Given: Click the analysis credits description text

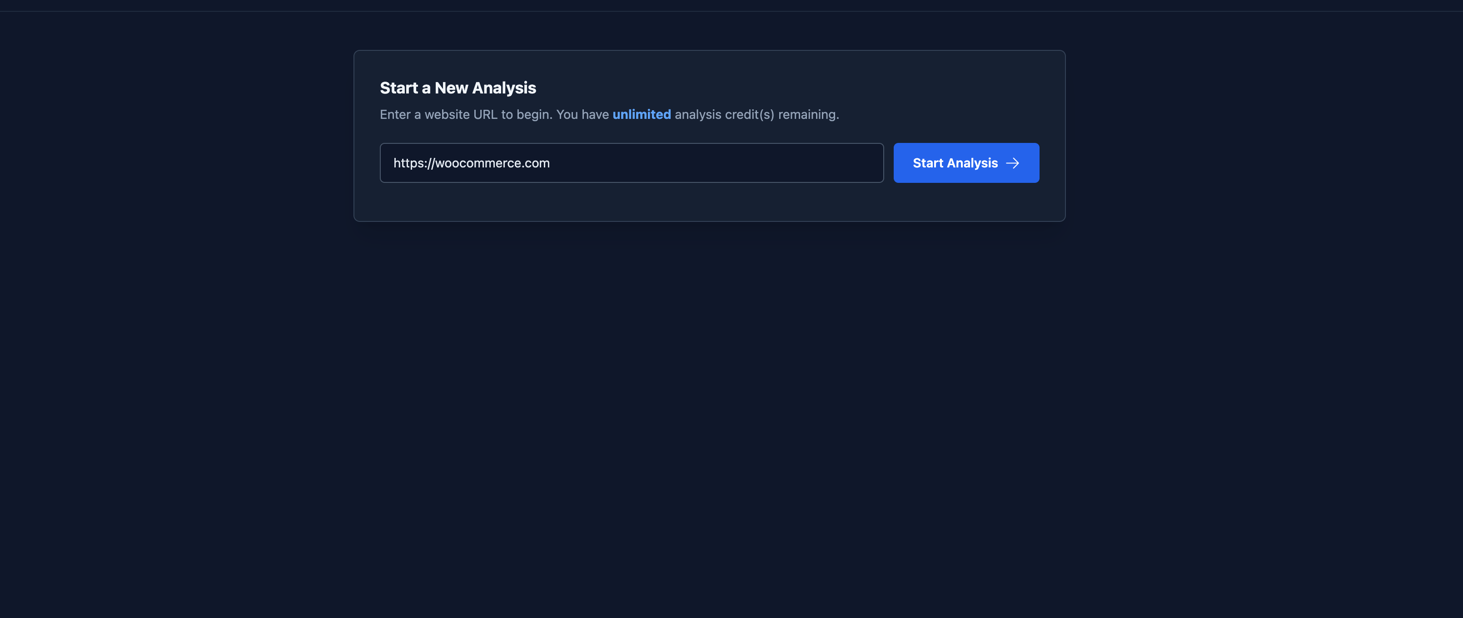Looking at the screenshot, I should click(x=609, y=114).
